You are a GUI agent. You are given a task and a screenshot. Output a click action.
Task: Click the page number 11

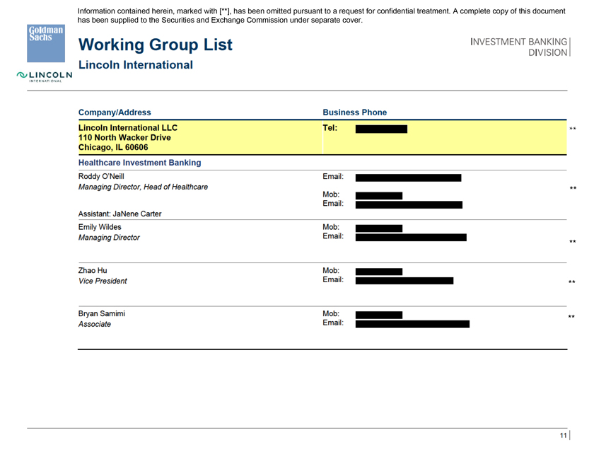coord(563,436)
